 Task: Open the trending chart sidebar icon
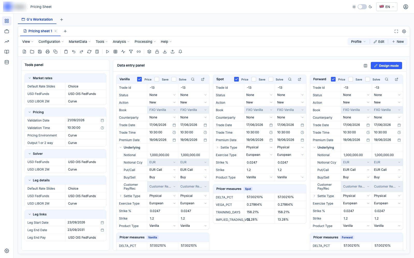[7, 42]
